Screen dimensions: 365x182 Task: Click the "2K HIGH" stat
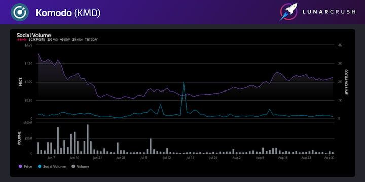click(77, 40)
